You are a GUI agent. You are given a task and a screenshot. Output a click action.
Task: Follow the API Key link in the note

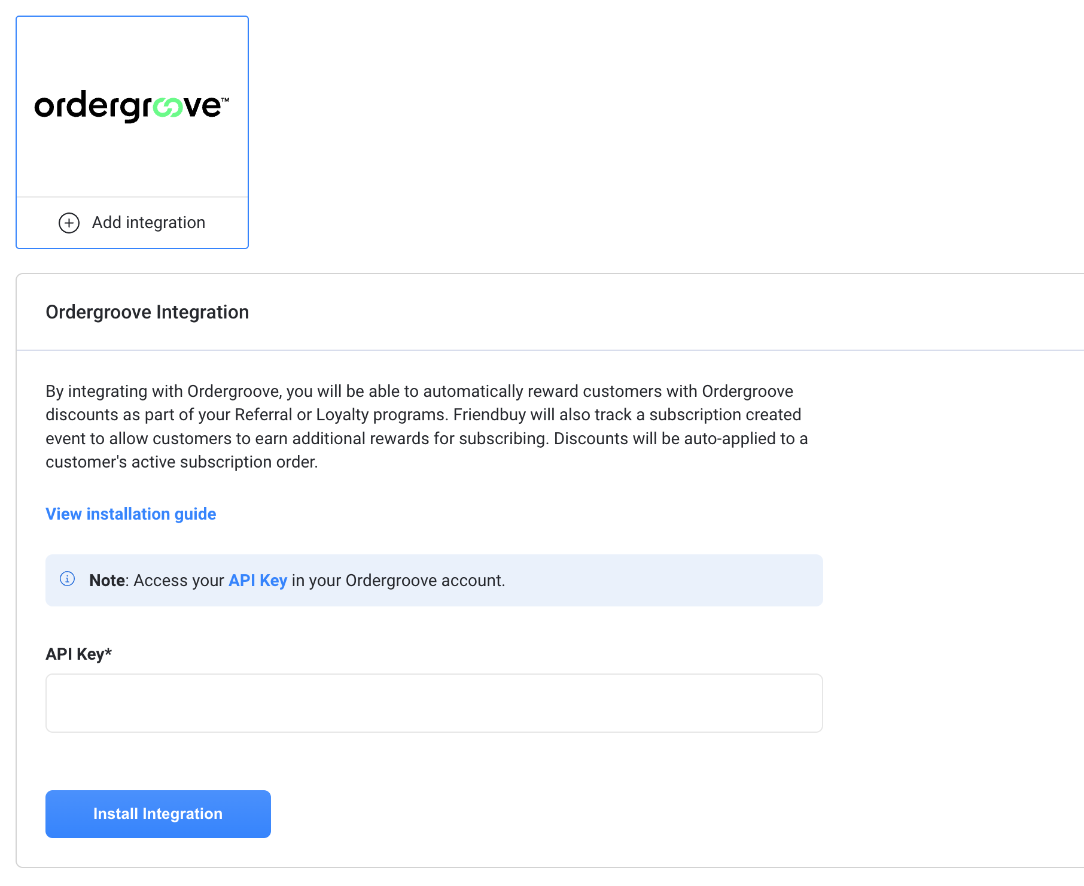coord(258,581)
